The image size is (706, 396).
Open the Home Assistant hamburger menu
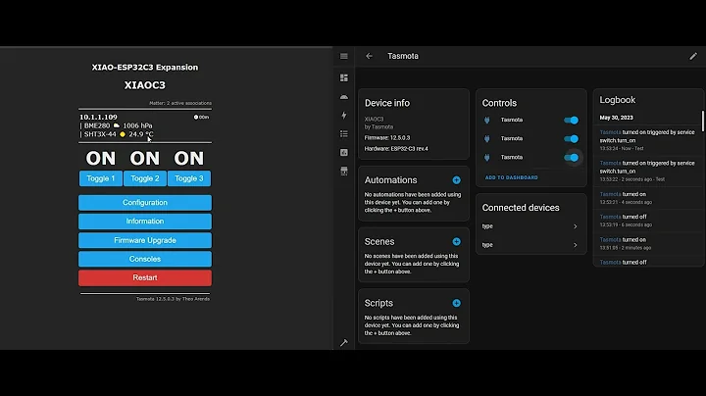[x=344, y=56]
